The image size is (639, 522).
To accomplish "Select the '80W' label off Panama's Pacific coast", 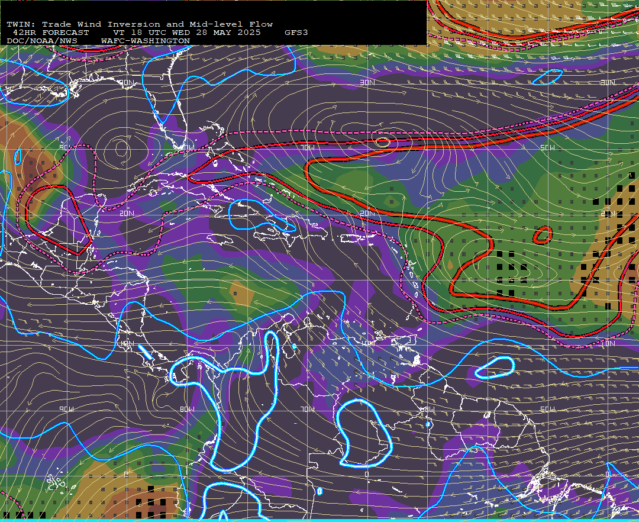I will pos(187,409).
